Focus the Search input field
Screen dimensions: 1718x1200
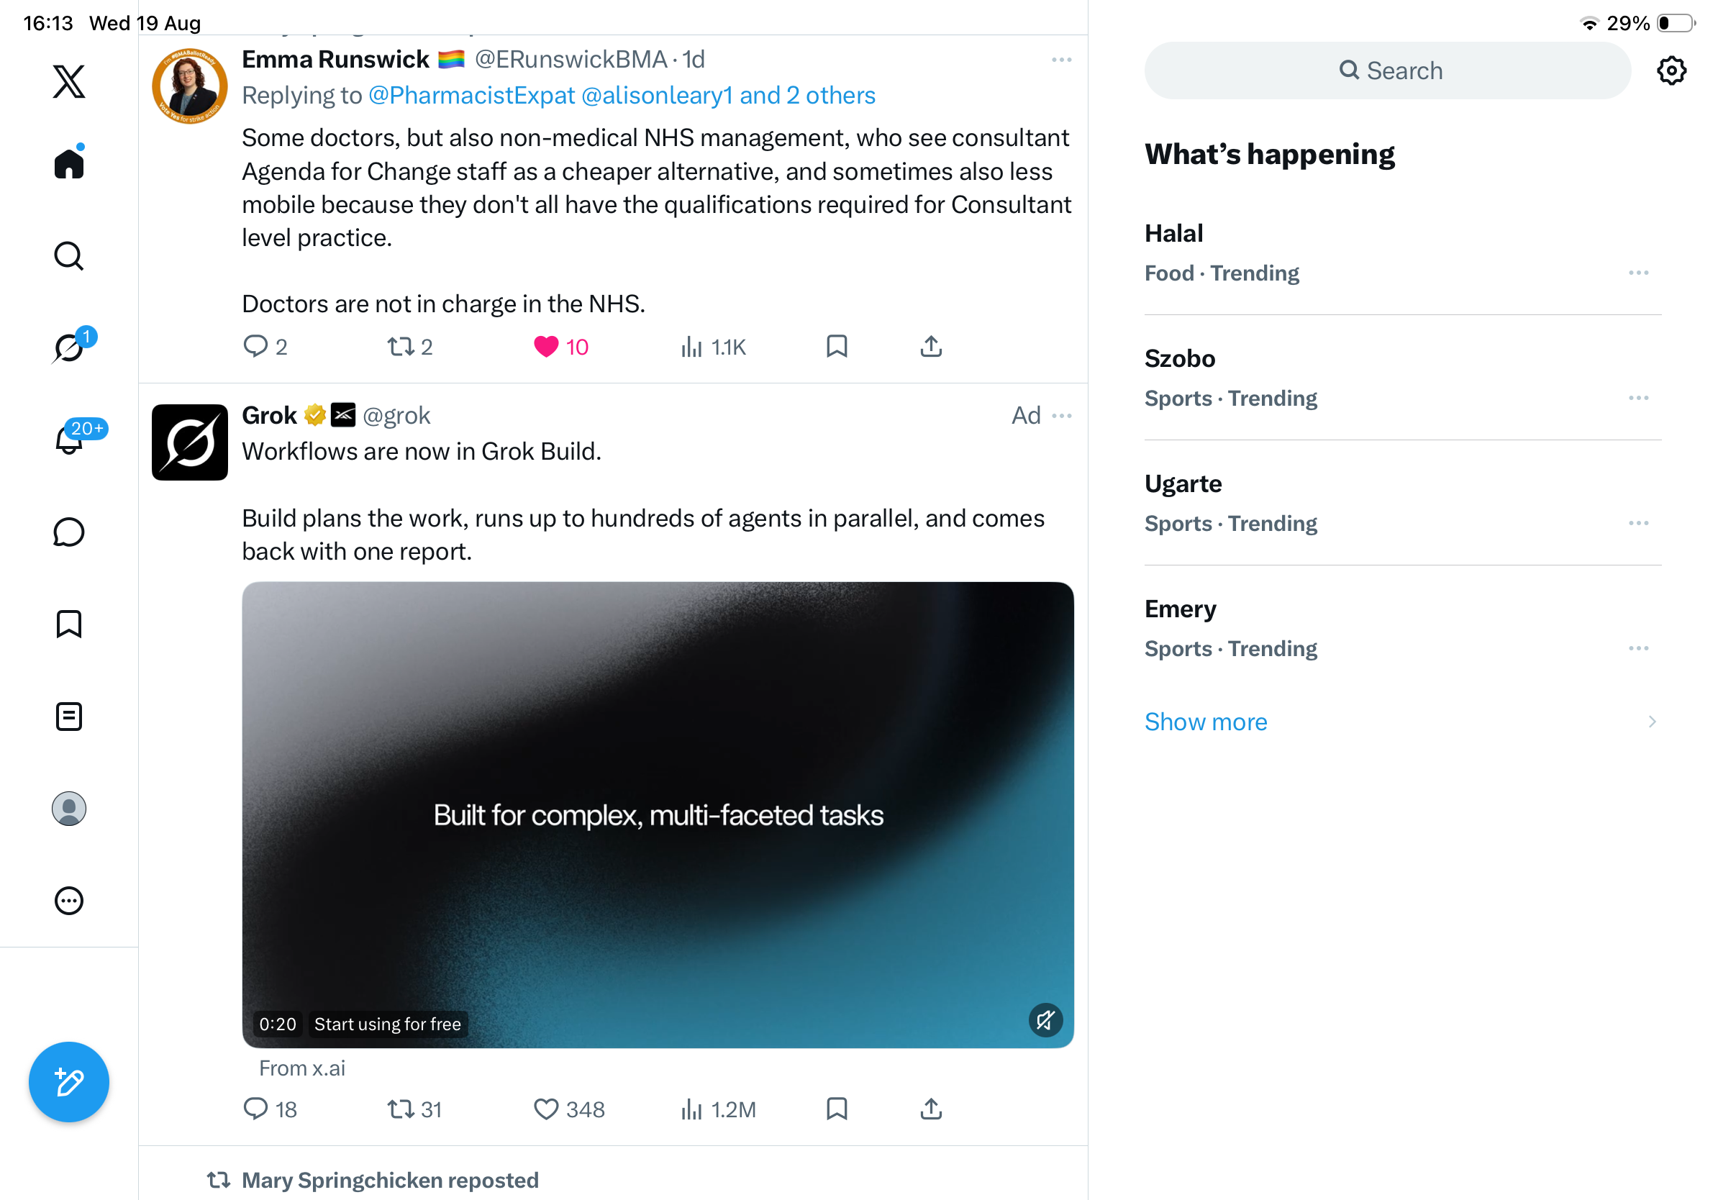click(x=1387, y=71)
